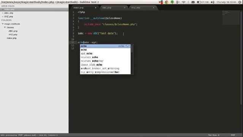Open the battery indicator menu
Image resolution: width=243 pixels, height=137 pixels.
(202, 2)
